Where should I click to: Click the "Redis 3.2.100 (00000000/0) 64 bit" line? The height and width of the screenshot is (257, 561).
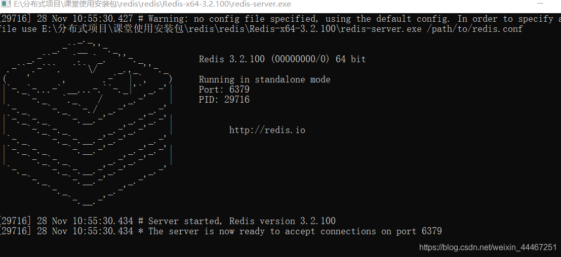pos(283,59)
